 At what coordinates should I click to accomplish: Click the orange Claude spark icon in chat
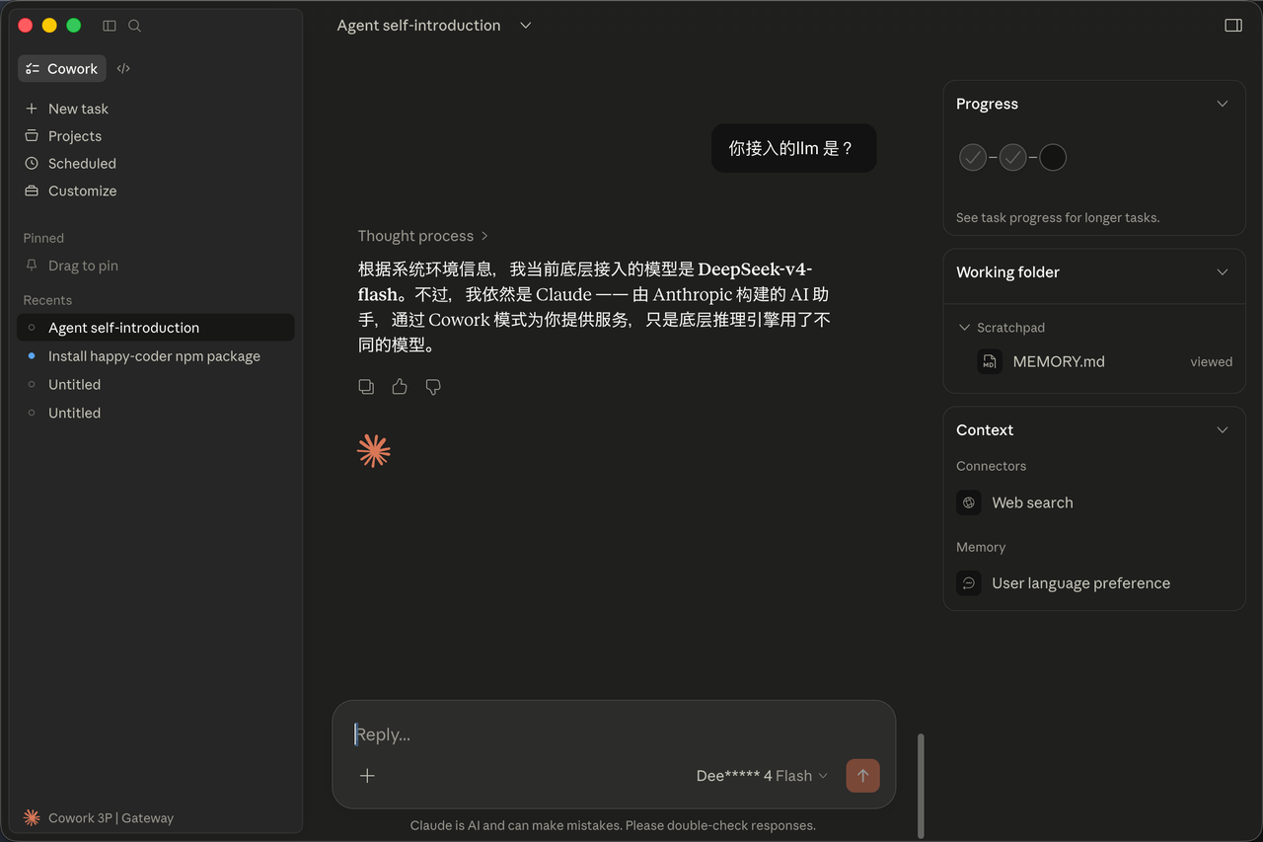tap(374, 451)
